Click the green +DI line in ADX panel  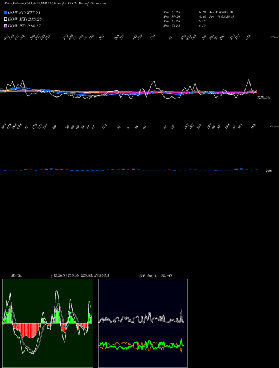[141, 345]
